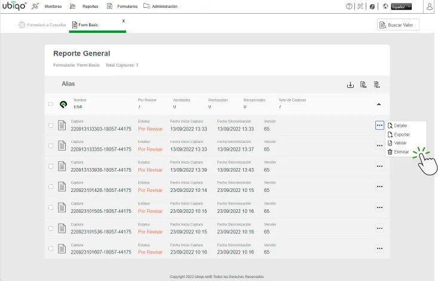This screenshot has width=438, height=281.
Task: Click document icon of capture 220923101536-18057-44175
Action: [62, 228]
